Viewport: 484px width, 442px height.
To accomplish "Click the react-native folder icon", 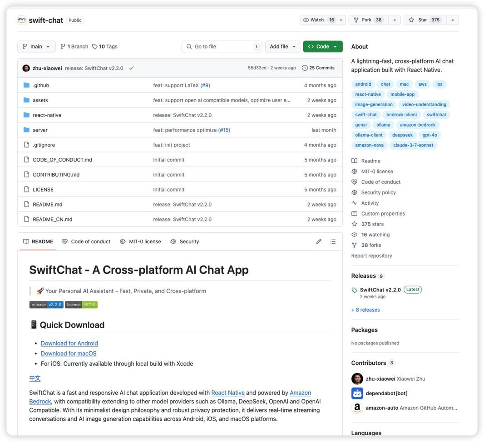I will tap(26, 115).
